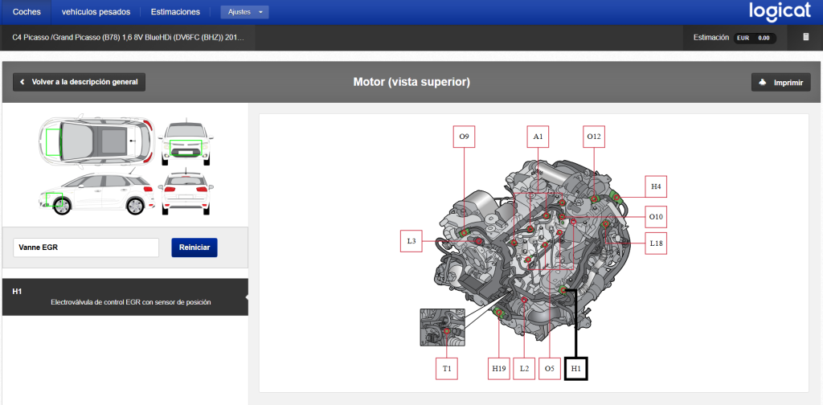
Task: Open the Coches tab
Action: pyautogui.click(x=26, y=12)
